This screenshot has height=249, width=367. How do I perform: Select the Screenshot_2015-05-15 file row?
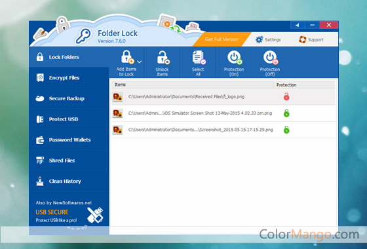click(223, 130)
